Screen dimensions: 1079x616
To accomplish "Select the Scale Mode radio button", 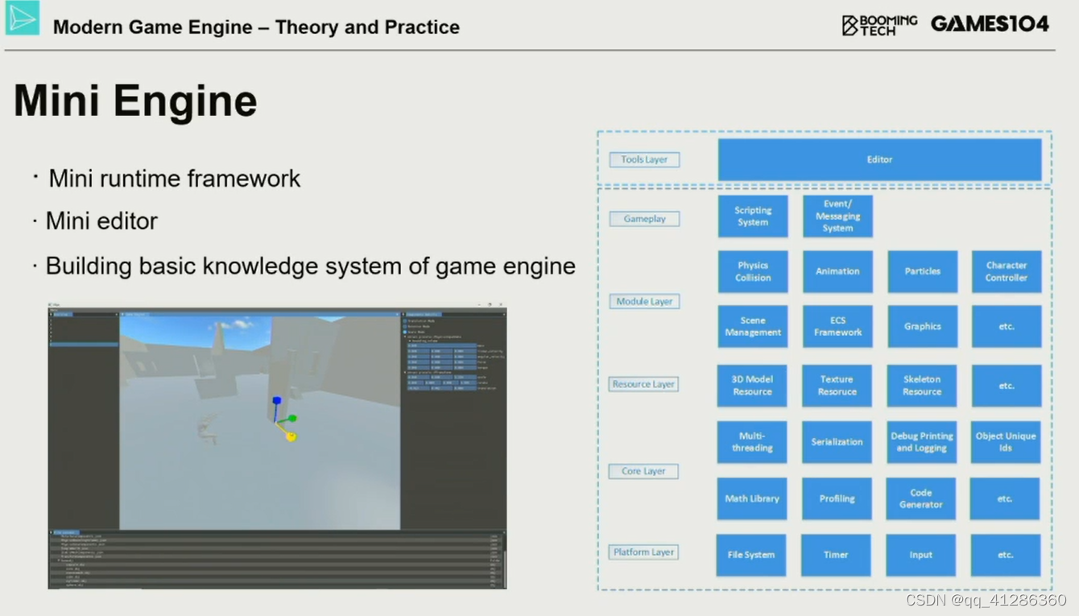I will (x=404, y=332).
